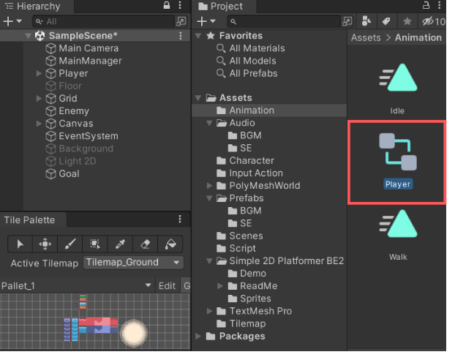Viewport: 455px width, 360px height.
Task: Activate the eyedropper picker tool
Action: [x=120, y=244]
